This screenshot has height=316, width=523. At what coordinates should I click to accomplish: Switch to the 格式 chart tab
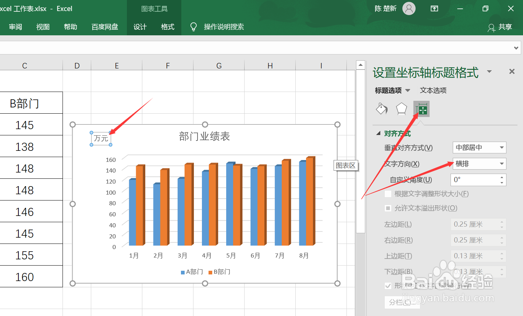[168, 27]
